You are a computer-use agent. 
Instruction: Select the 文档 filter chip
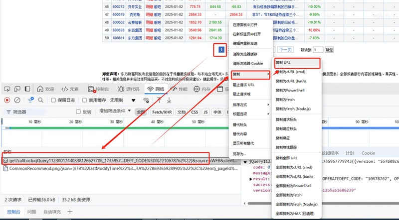click(x=182, y=112)
